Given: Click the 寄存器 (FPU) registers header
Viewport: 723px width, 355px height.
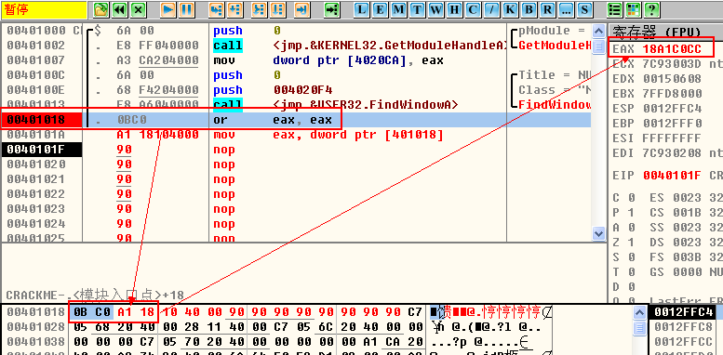Looking at the screenshot, I should coord(657,32).
